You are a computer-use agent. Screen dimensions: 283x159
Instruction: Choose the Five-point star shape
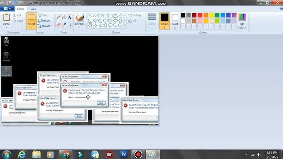point(100,26)
